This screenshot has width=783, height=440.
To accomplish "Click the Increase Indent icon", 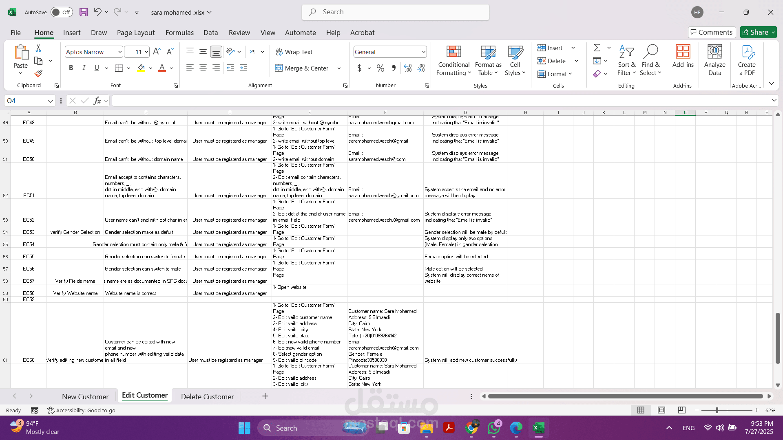I will point(243,68).
